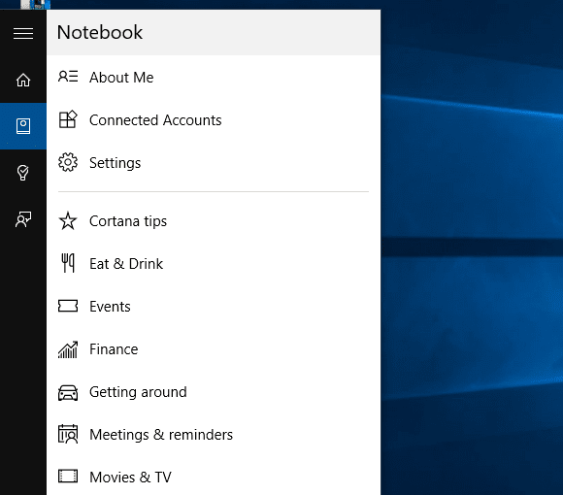
Task: Select the Events category
Action: (x=214, y=306)
